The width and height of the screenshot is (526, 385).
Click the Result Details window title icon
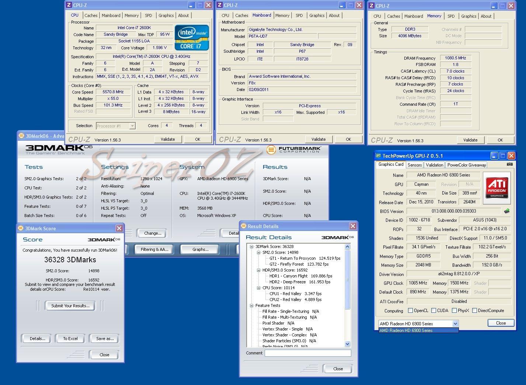(x=244, y=226)
